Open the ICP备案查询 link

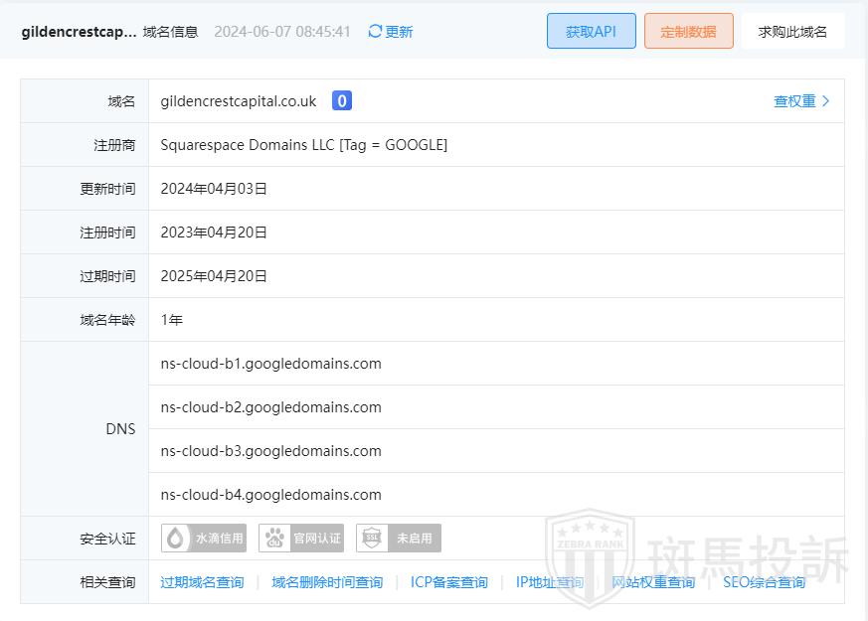[449, 582]
